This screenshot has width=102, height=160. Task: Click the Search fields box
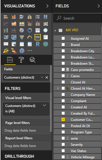click(78, 18)
